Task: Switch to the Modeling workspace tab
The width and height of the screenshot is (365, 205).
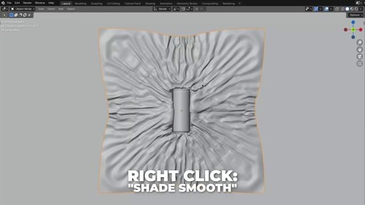Action: pos(80,3)
